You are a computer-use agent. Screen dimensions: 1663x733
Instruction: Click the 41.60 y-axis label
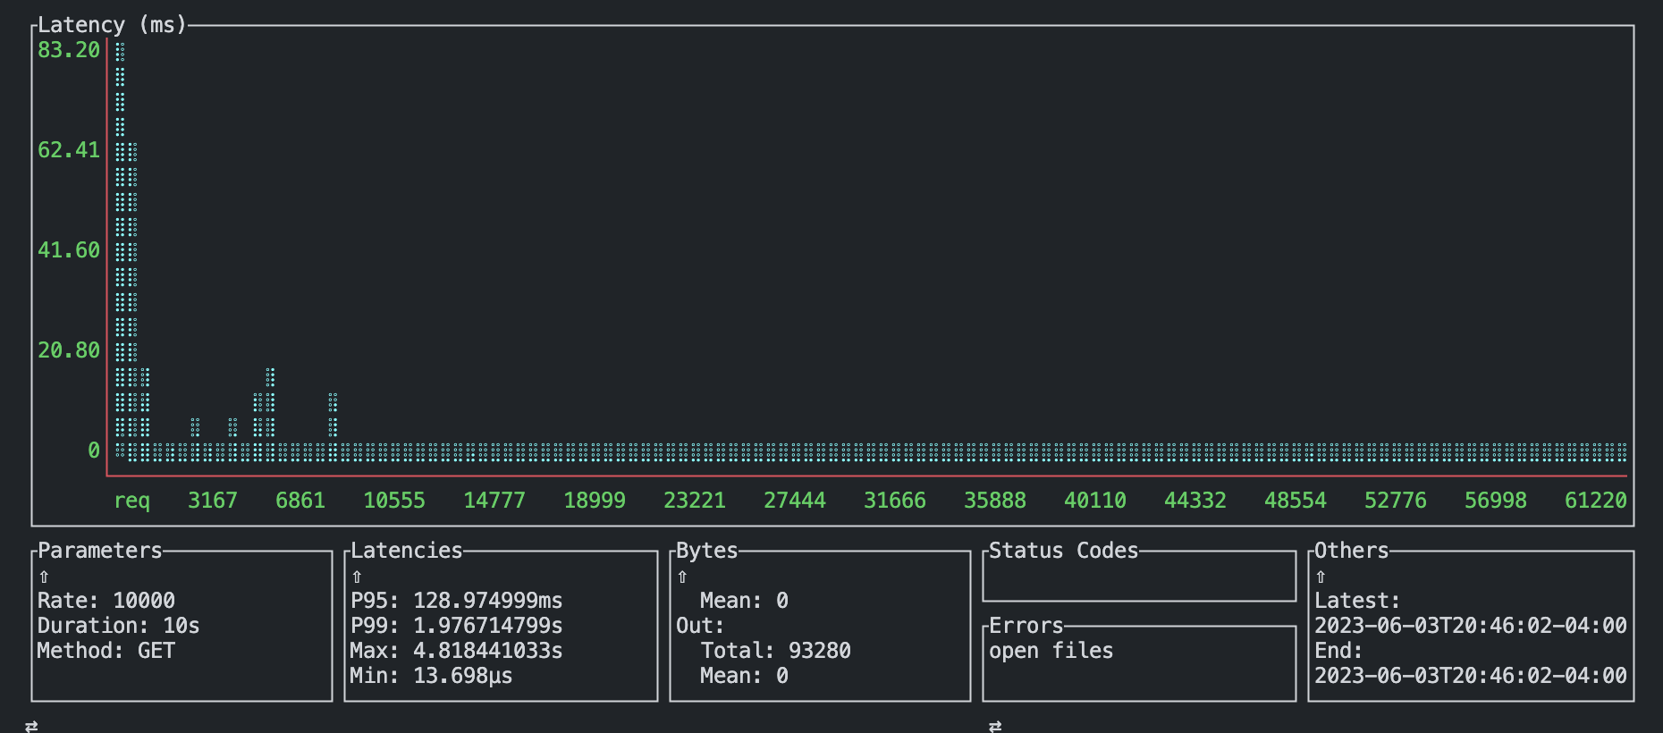[69, 250]
